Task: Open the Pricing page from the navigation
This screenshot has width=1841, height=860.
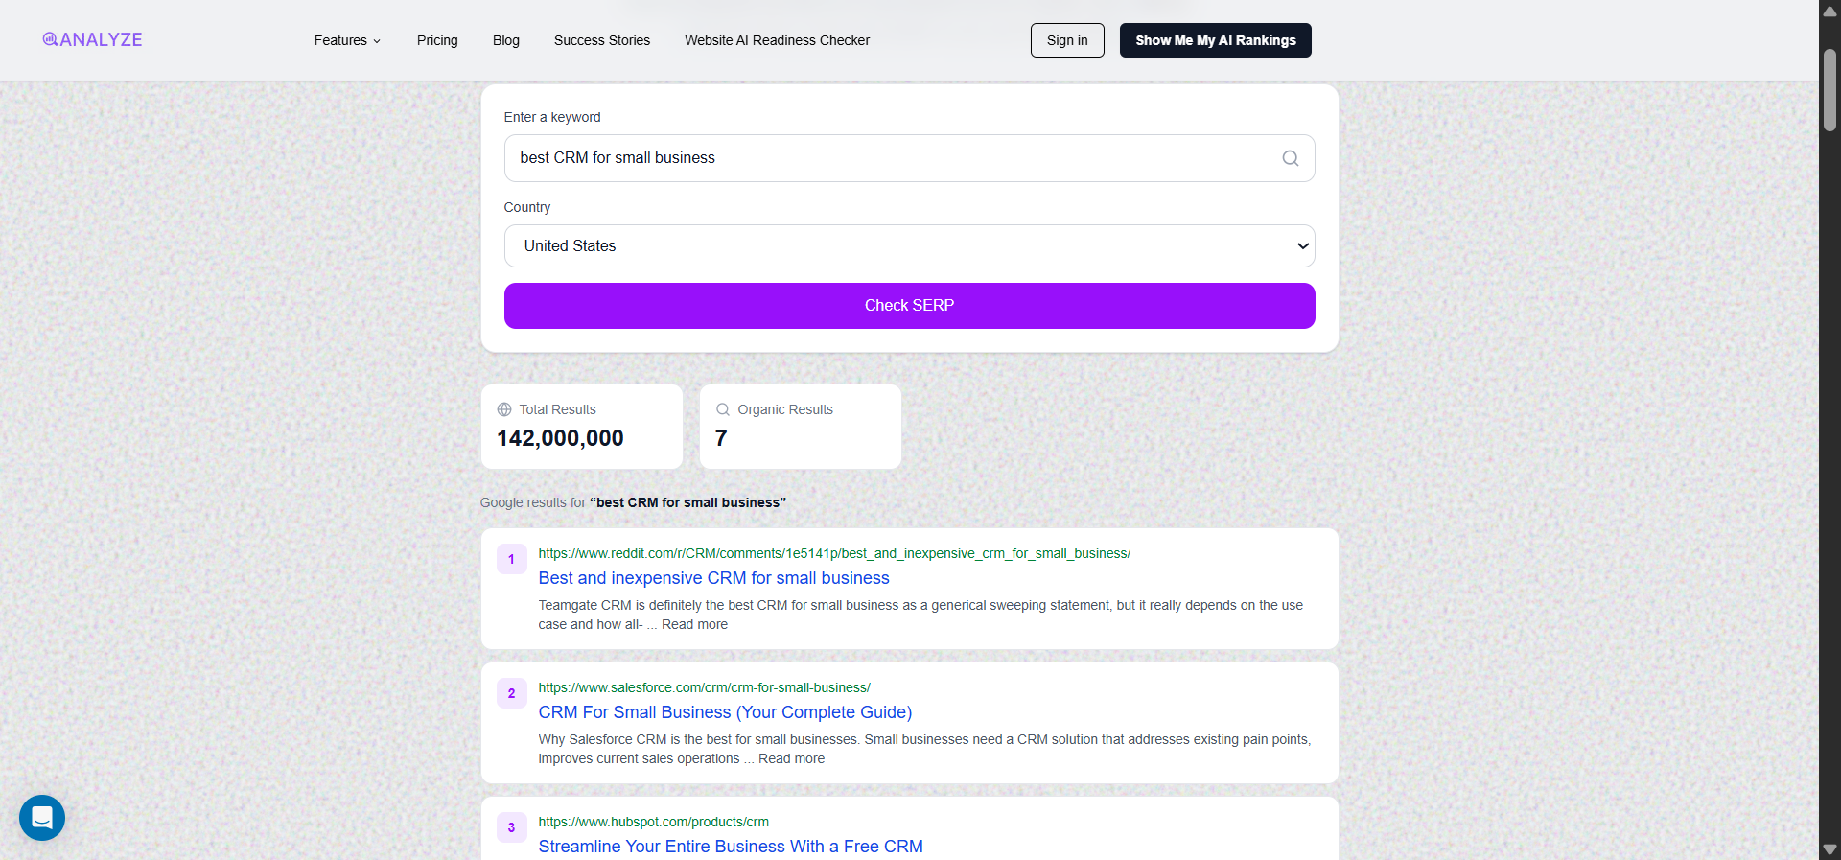Action: tap(436, 40)
